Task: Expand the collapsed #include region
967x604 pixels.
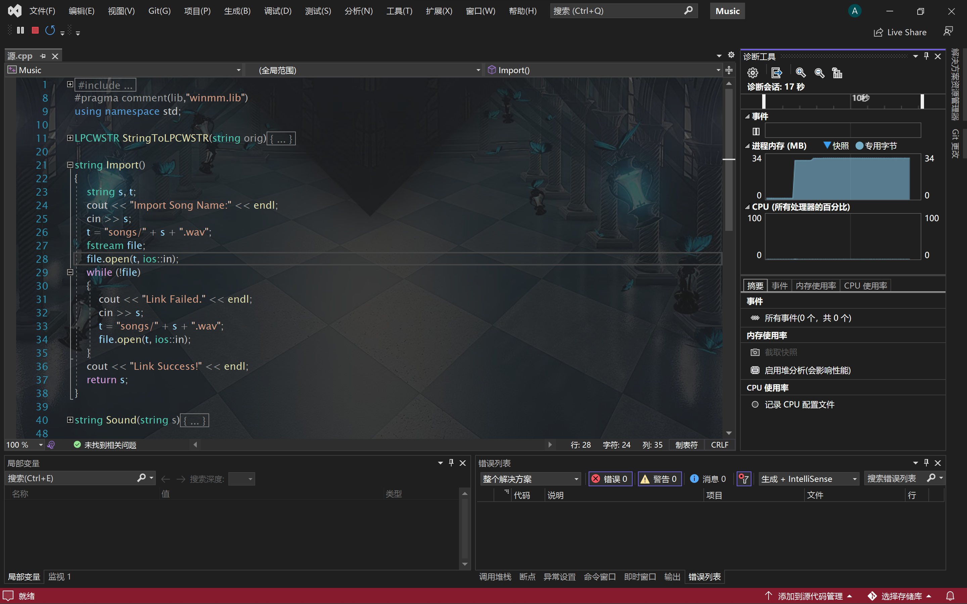Action: 70,84
